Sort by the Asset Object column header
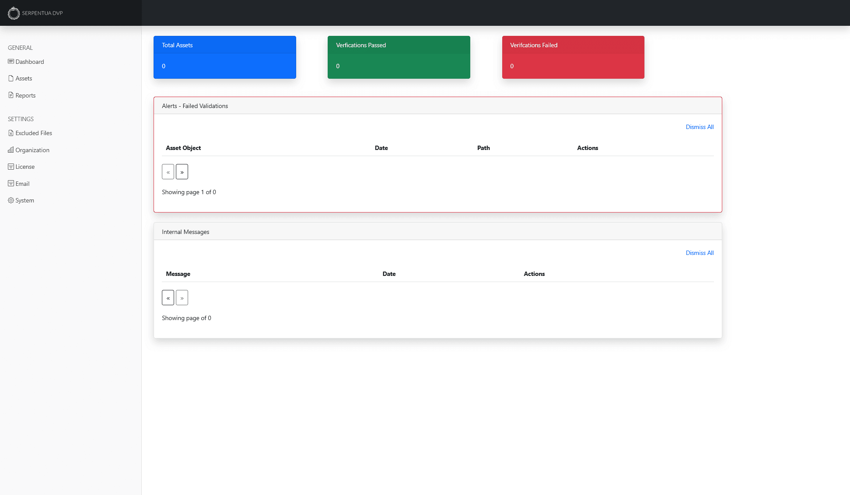Viewport: 850px width, 495px height. coord(183,148)
